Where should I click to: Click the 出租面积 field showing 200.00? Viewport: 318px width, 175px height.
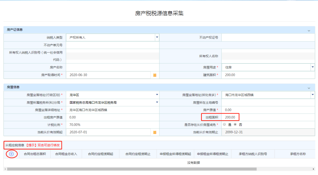click(x=268, y=117)
